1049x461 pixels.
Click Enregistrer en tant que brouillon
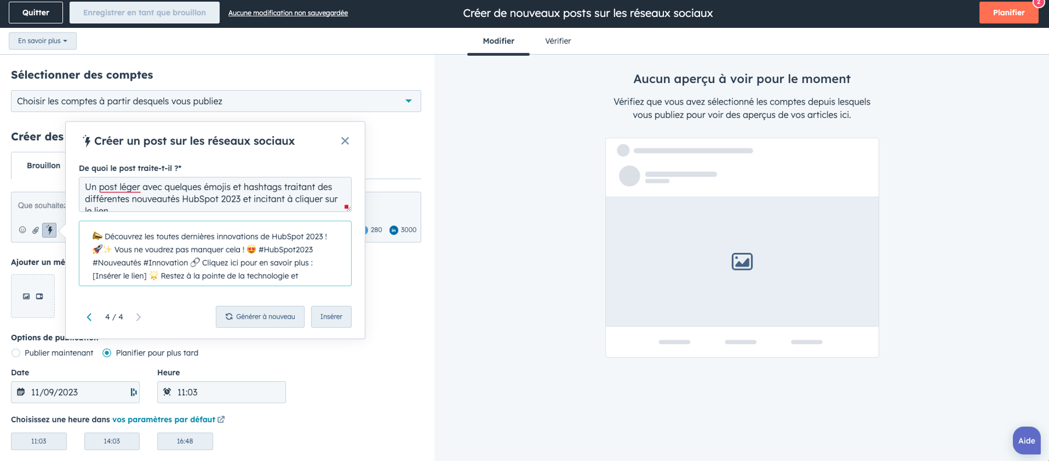coord(144,13)
